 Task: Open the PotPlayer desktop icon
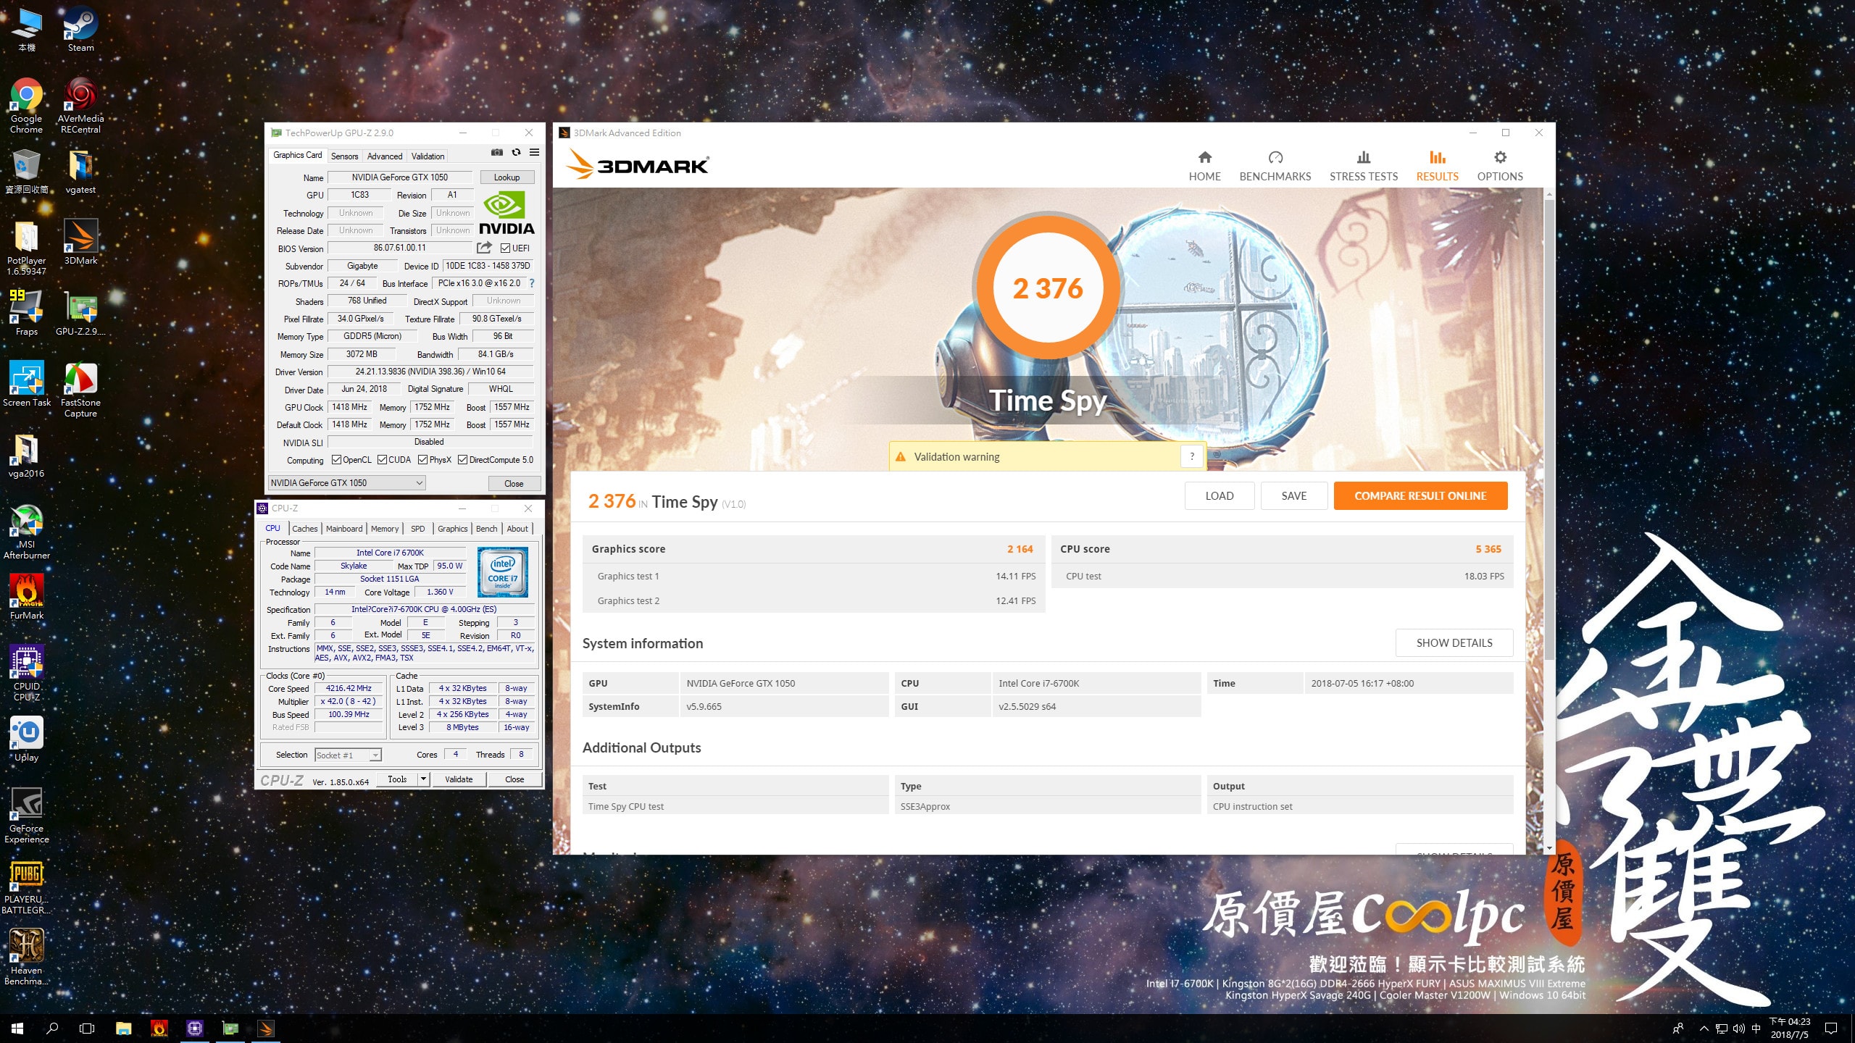tap(26, 248)
